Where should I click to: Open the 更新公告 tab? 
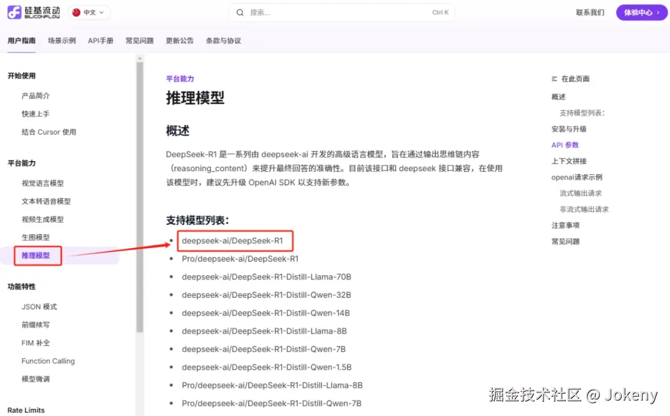[x=179, y=40]
